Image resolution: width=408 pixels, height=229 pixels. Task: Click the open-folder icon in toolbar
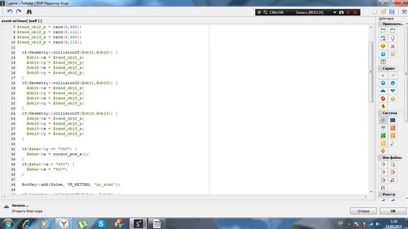click(x=383, y=11)
